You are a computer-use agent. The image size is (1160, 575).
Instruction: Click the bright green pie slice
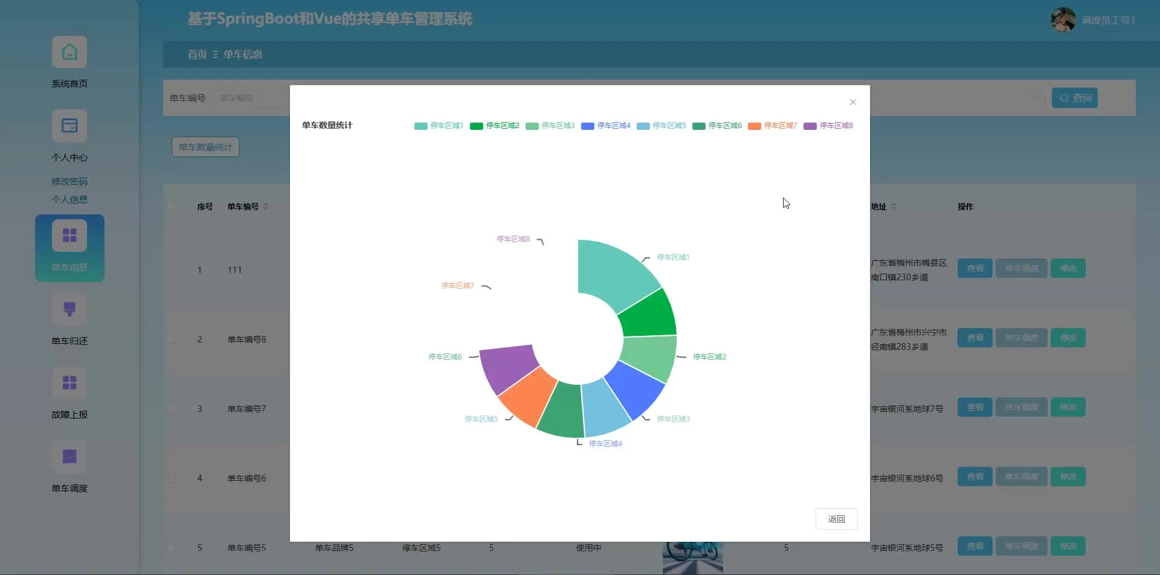pos(649,315)
